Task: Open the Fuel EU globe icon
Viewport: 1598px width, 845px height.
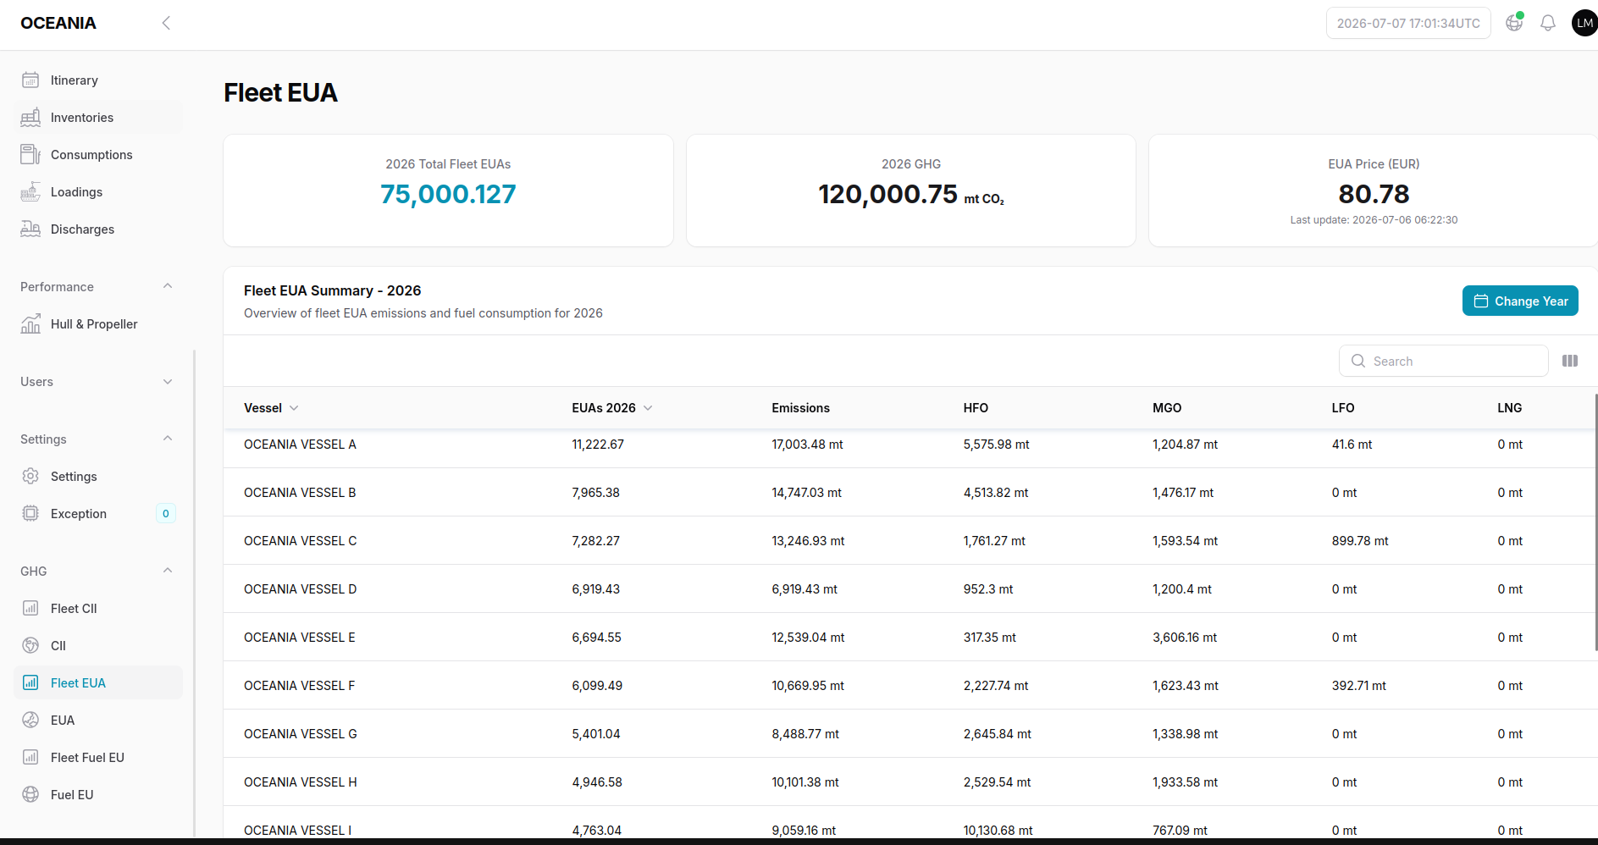Action: coord(30,795)
